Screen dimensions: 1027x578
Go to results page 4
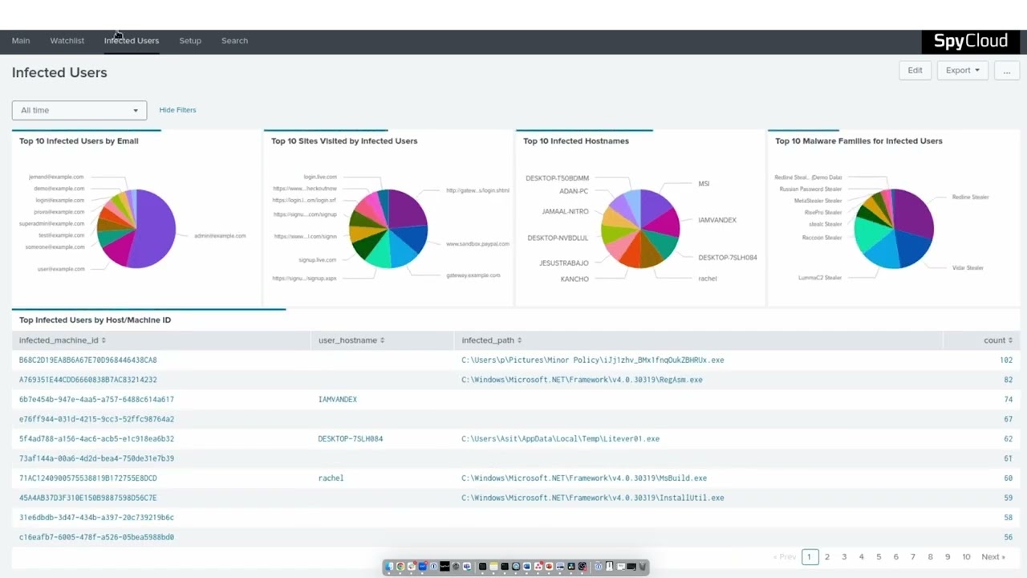(x=862, y=557)
